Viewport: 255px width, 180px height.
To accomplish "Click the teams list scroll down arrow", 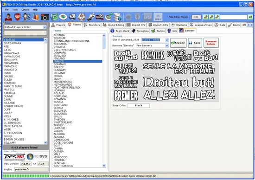I will coord(104,166).
